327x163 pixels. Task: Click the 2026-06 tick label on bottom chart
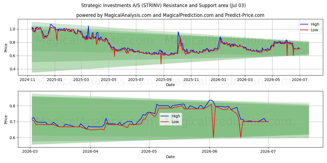pyautogui.click(x=210, y=152)
